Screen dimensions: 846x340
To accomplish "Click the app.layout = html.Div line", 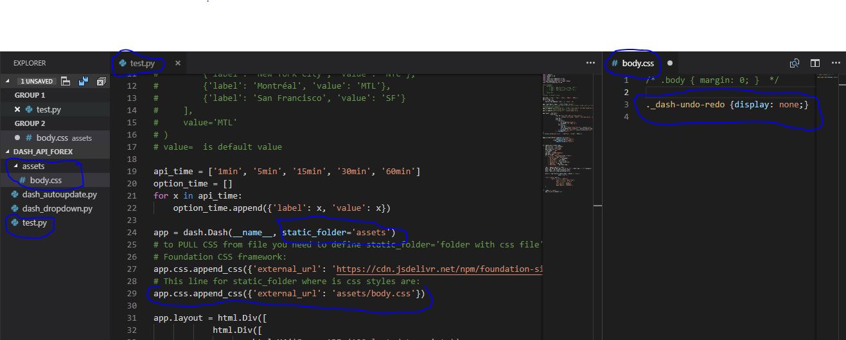I will 210,318.
